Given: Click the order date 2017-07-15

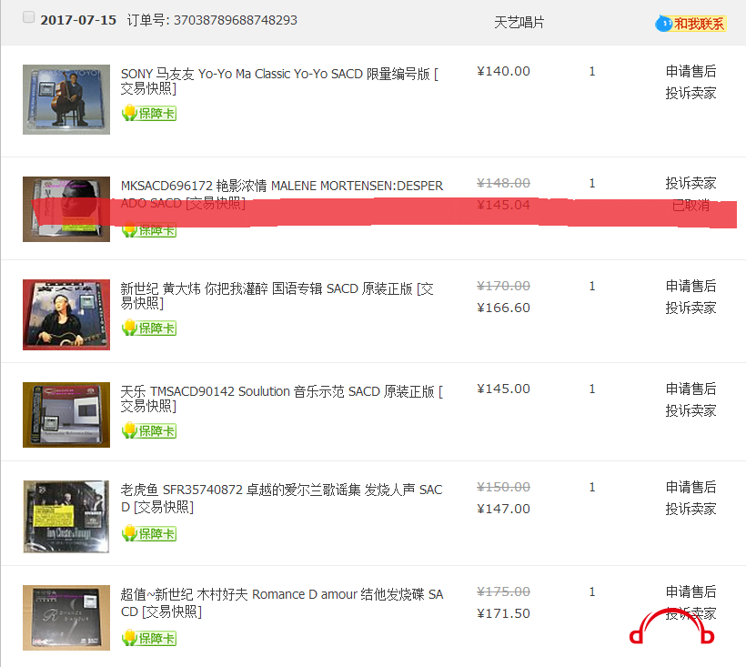Looking at the screenshot, I should 78,20.
